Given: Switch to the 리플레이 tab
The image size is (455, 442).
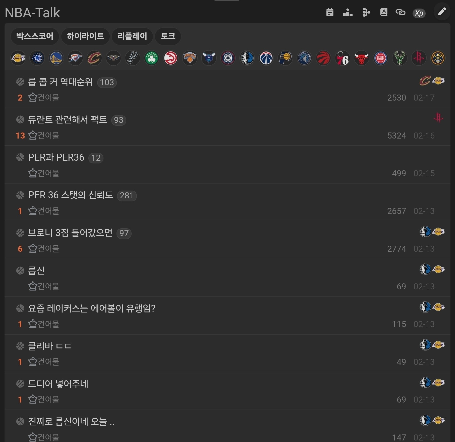Looking at the screenshot, I should tap(132, 36).
